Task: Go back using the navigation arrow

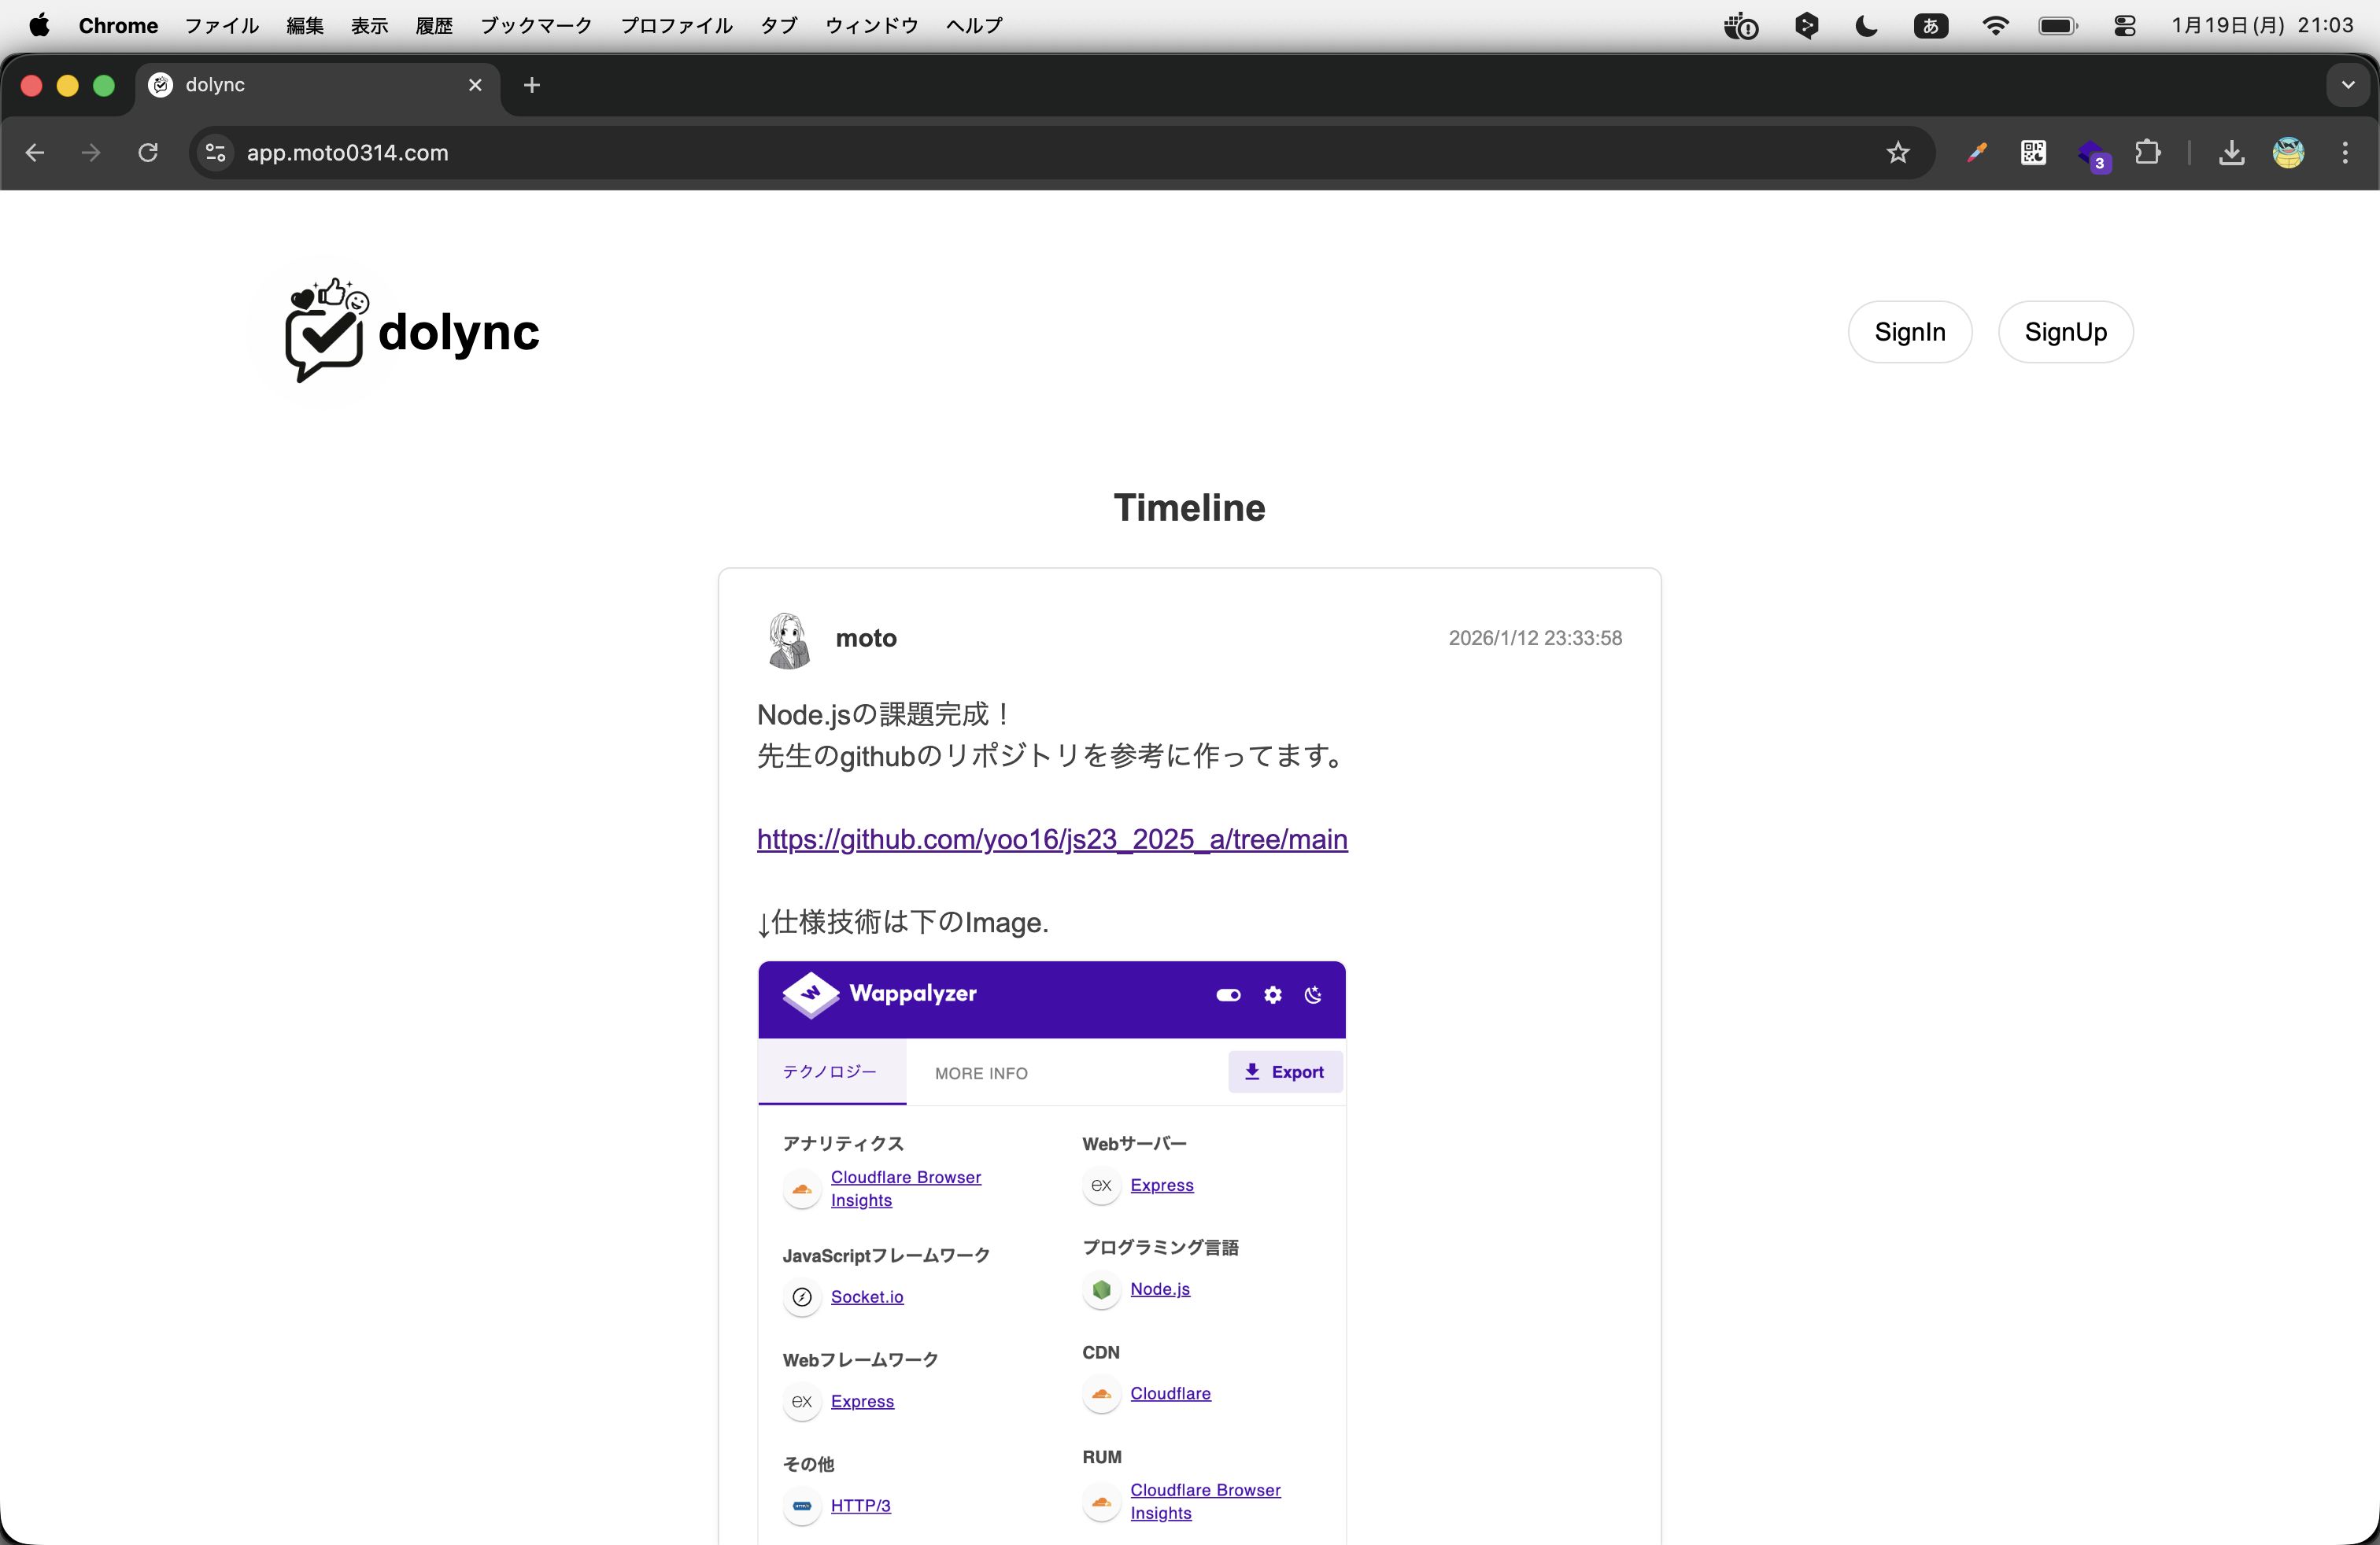Action: tap(35, 153)
